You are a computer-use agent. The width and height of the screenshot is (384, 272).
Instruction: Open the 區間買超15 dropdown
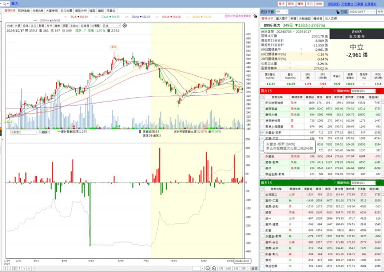(x=363, y=91)
